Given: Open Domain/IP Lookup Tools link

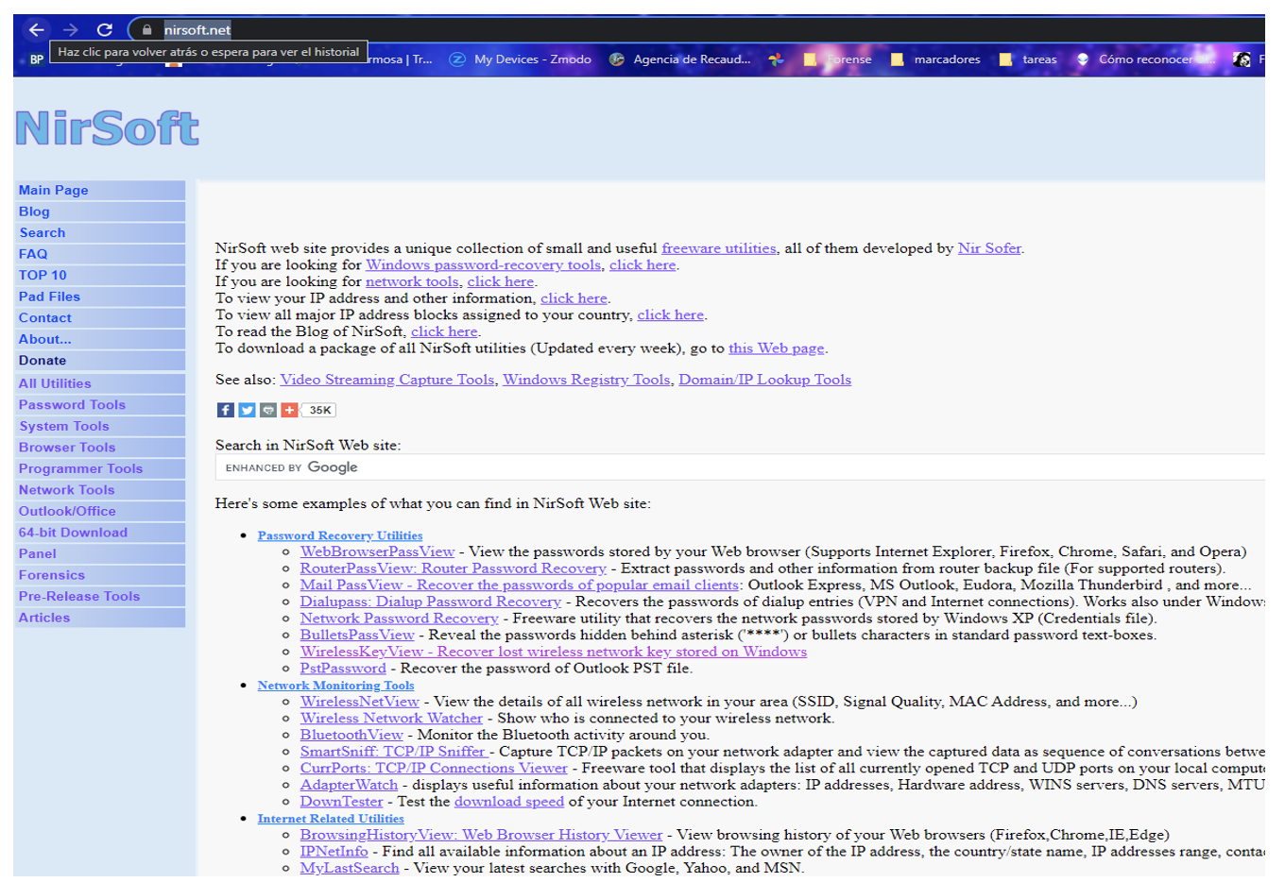Looking at the screenshot, I should 765,380.
